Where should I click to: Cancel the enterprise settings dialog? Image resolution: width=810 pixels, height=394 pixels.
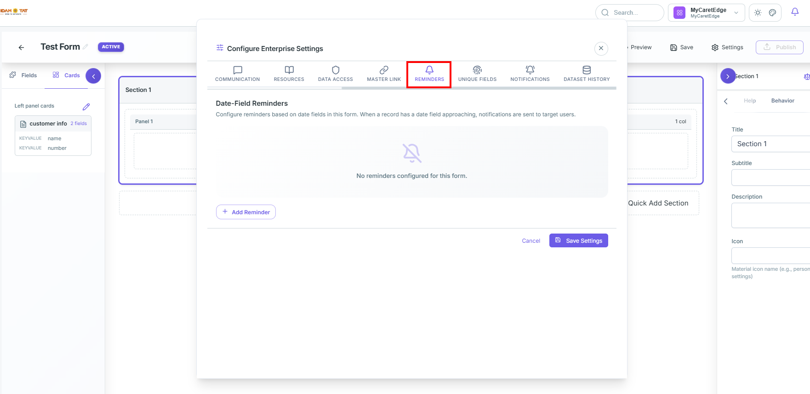coord(531,241)
